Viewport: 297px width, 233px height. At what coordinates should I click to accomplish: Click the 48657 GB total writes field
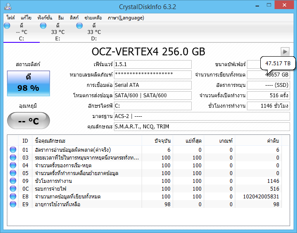[x=269, y=75]
